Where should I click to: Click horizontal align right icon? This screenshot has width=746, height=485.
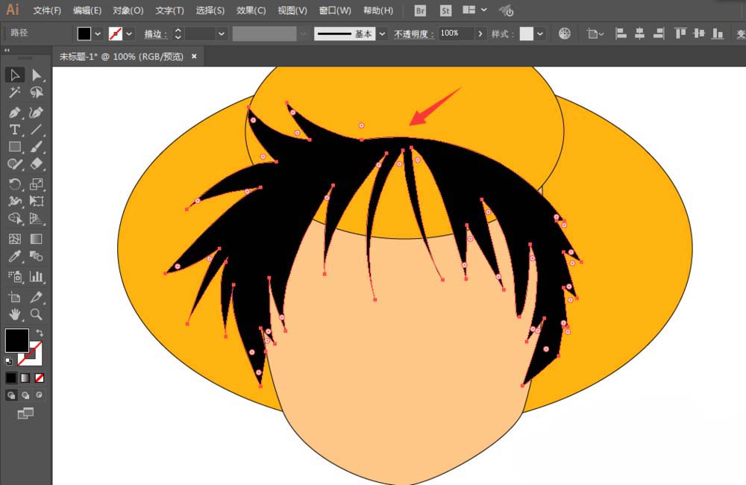(659, 34)
